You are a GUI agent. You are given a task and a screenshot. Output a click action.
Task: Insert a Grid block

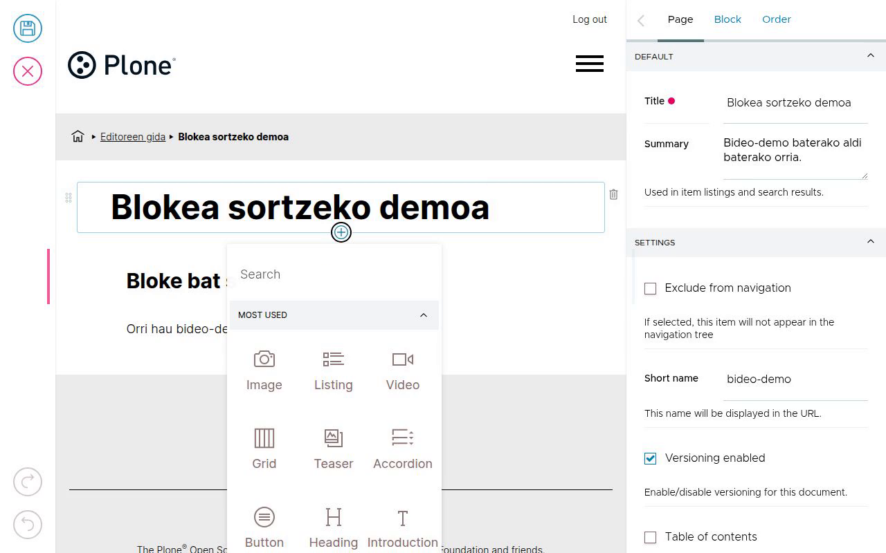pyautogui.click(x=264, y=449)
